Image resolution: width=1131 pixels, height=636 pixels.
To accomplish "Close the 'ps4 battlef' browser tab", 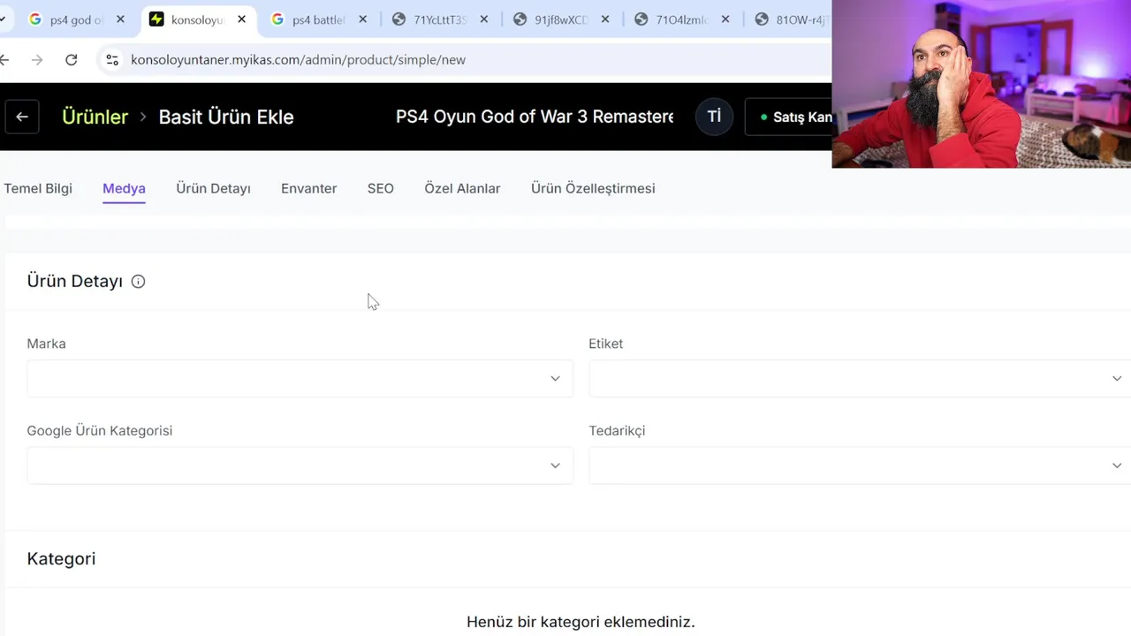I will (363, 19).
